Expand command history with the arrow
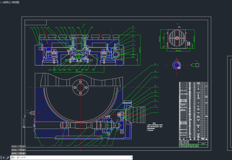This screenshot has width=232, height=160. 131,158
